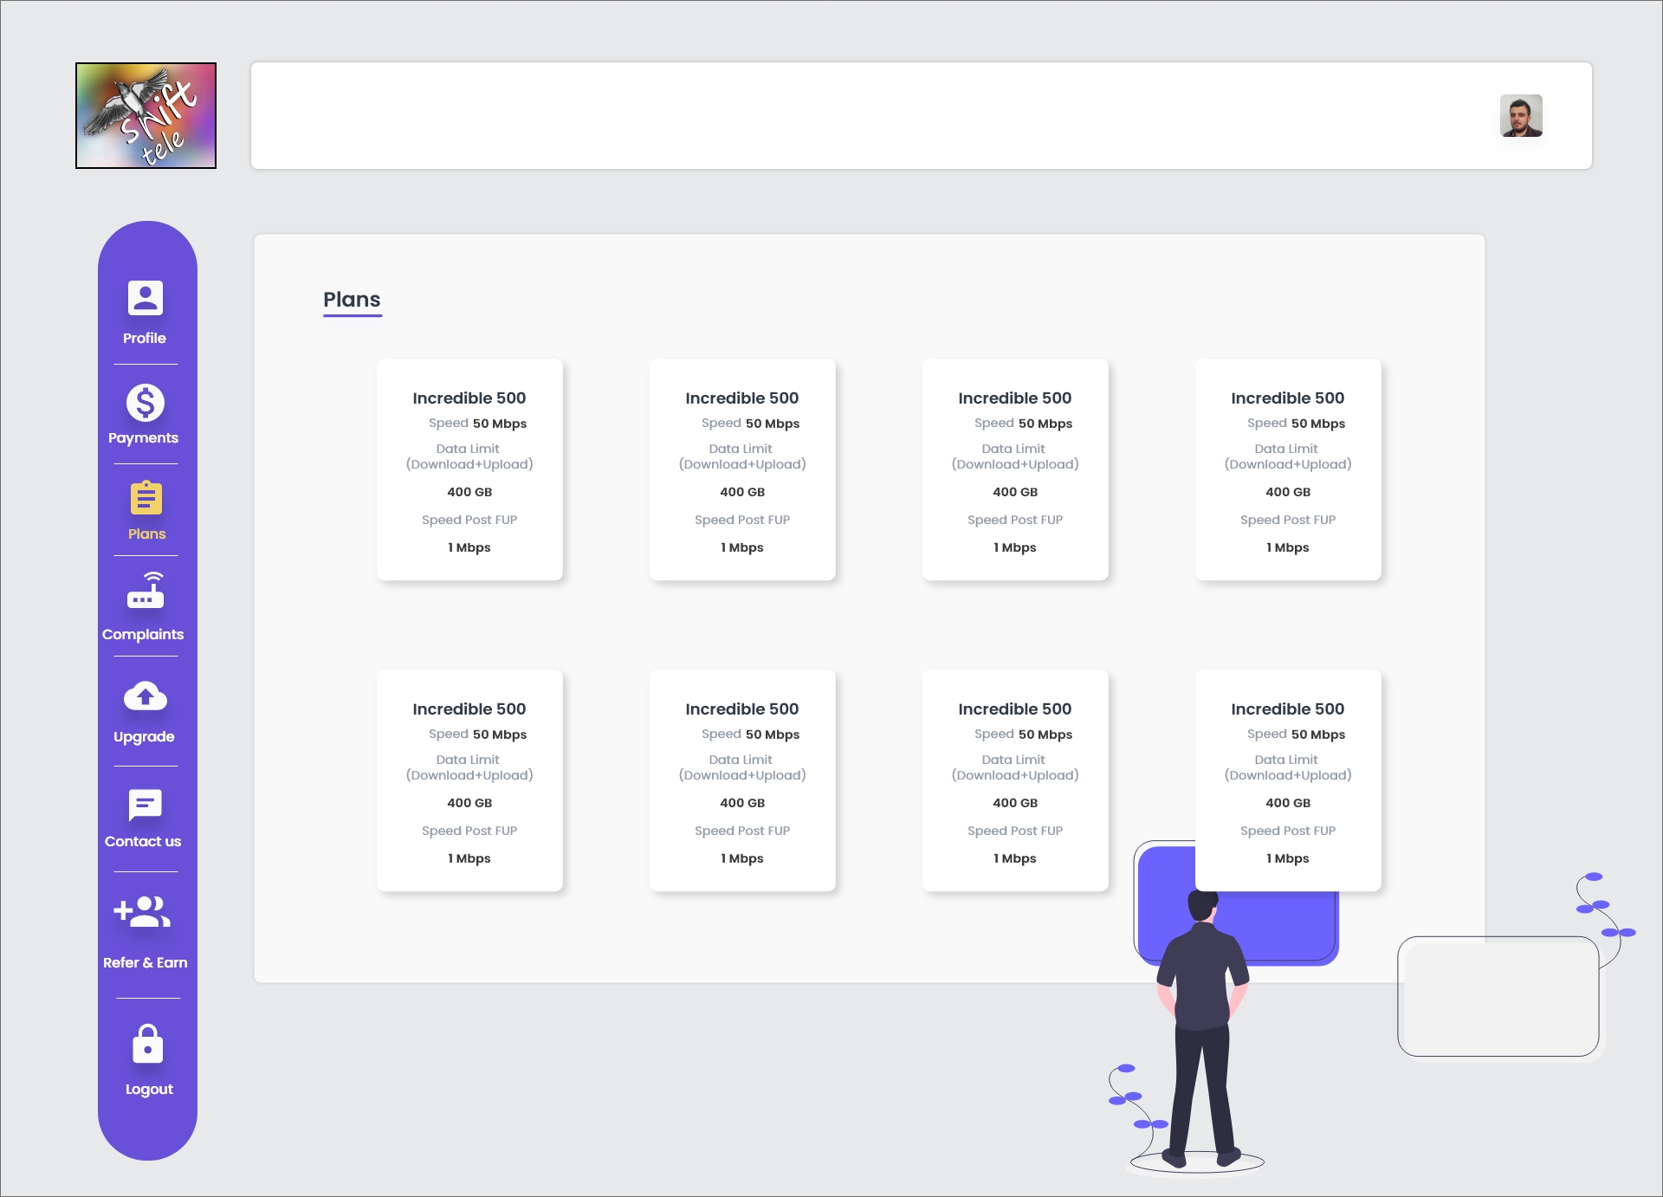Click the blank white header bar

[866, 115]
